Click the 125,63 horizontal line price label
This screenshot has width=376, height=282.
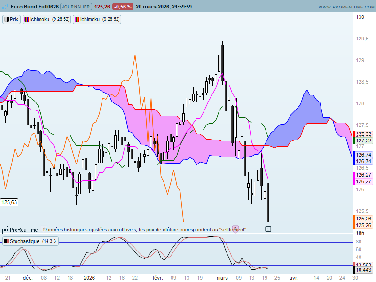(9, 202)
